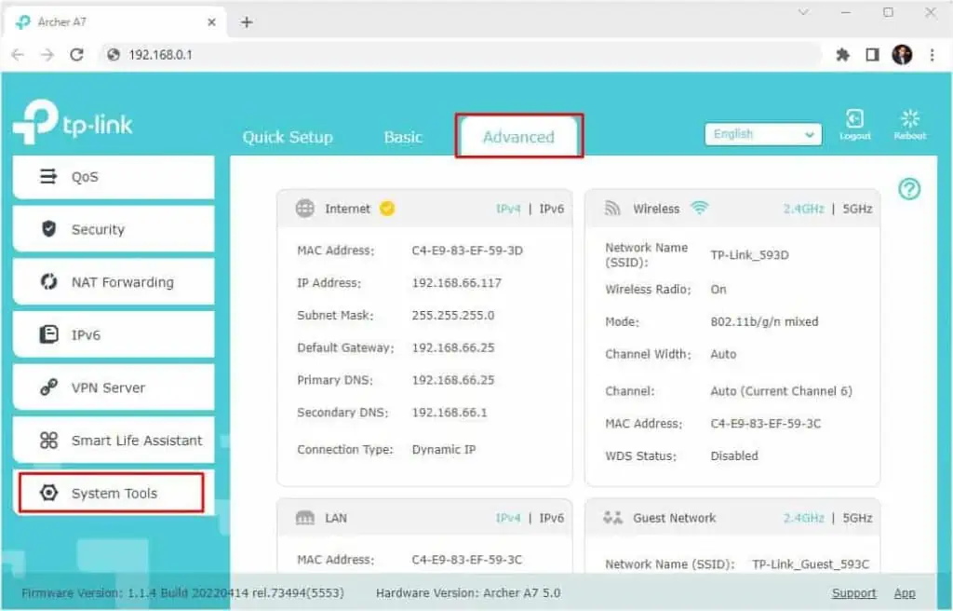Screen dimensions: 953x611
Task: Click the Chrome profile avatar
Action: [x=902, y=55]
